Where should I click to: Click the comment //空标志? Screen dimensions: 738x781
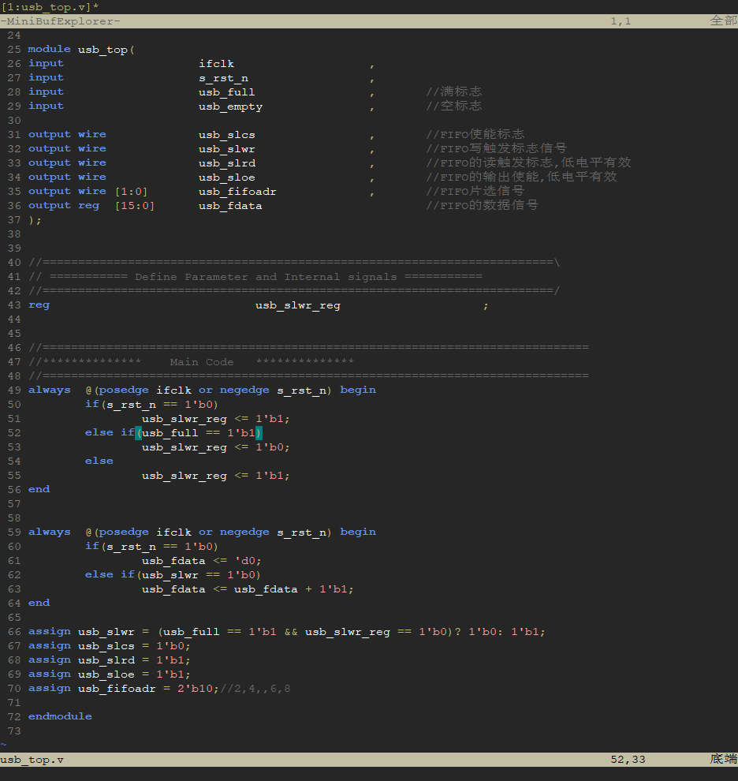pyautogui.click(x=453, y=106)
